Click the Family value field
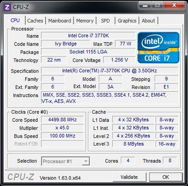Image resolution: width=188 pixels, height=186 pixels. tap(53, 79)
